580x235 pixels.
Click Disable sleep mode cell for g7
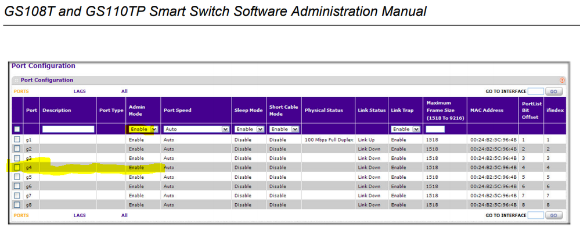tap(243, 196)
